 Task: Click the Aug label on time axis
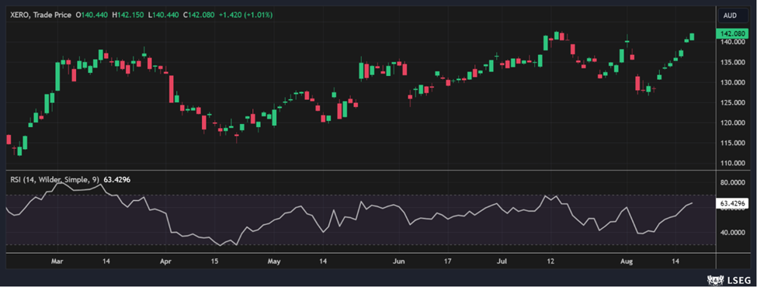[626, 261]
